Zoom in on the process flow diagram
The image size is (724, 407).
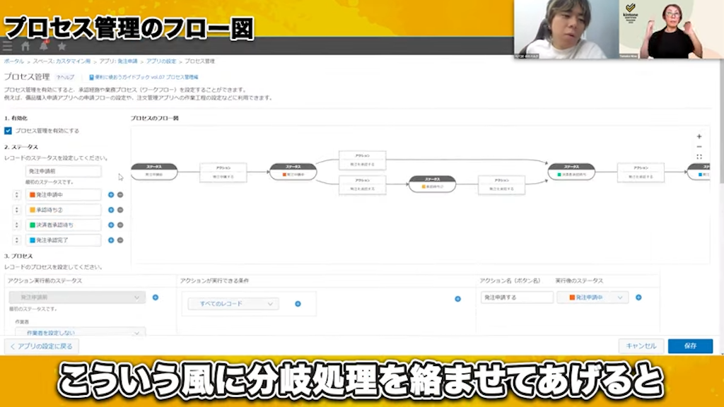click(699, 136)
